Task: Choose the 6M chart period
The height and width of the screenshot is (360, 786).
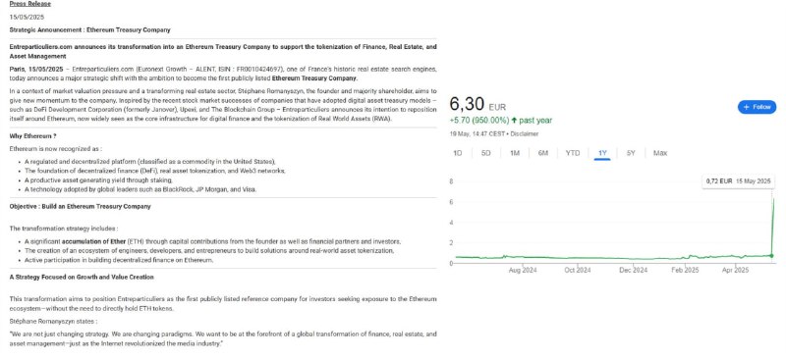Action: tap(543, 153)
